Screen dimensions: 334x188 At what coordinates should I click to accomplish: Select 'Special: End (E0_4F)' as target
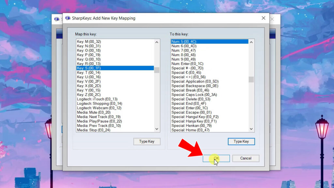coord(210,103)
